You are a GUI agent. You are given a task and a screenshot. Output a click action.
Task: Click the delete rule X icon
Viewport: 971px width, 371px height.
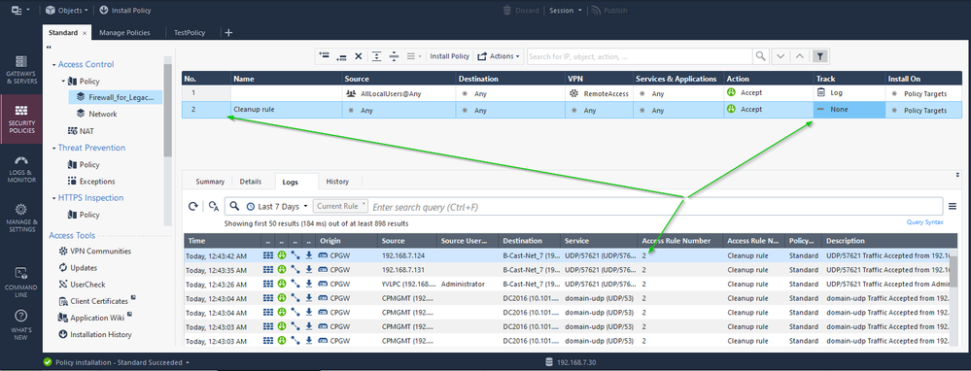[358, 55]
